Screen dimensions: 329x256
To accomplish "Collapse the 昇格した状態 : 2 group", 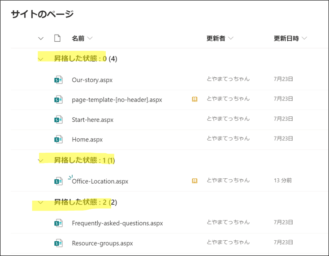I will point(41,203).
